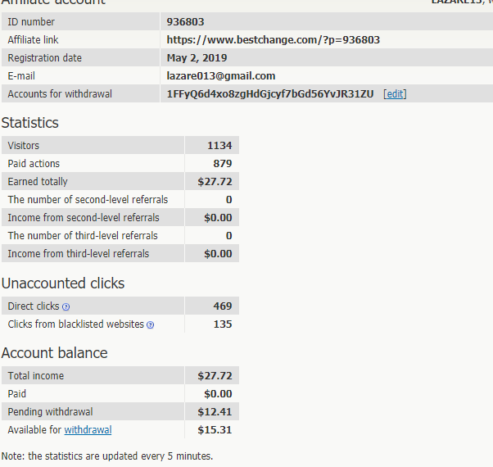Click the ID number row label
Screen dimensions: 493x467
coord(31,21)
